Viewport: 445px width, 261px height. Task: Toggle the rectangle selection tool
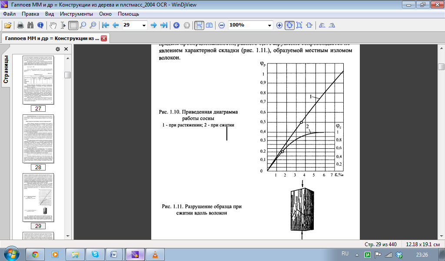tap(73, 25)
